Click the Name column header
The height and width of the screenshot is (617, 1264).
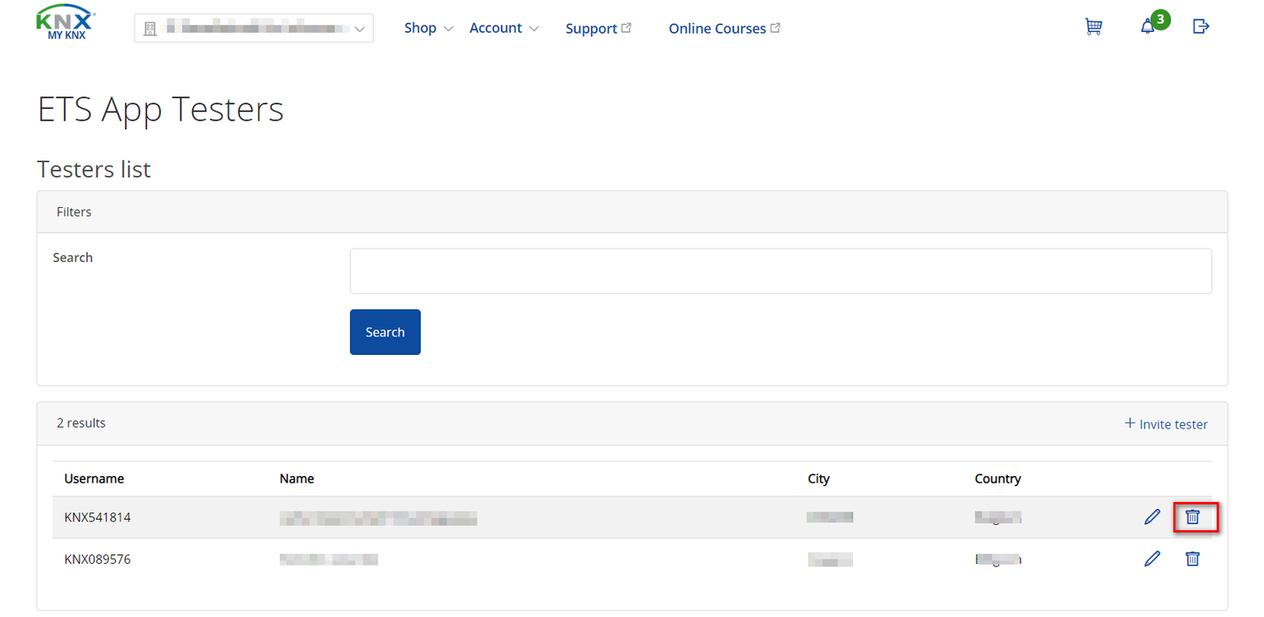[297, 479]
